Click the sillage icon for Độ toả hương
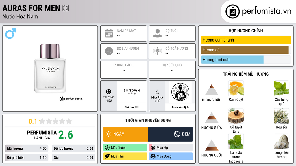This screenshot has width=296, height=166. point(158,51)
